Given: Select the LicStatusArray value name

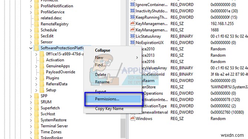Looking at the screenshot, I should pyautogui.click(x=148, y=36).
